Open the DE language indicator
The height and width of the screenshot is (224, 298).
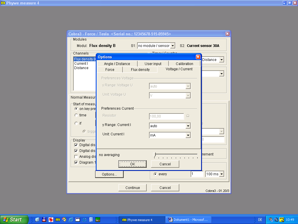[x=260, y=220]
